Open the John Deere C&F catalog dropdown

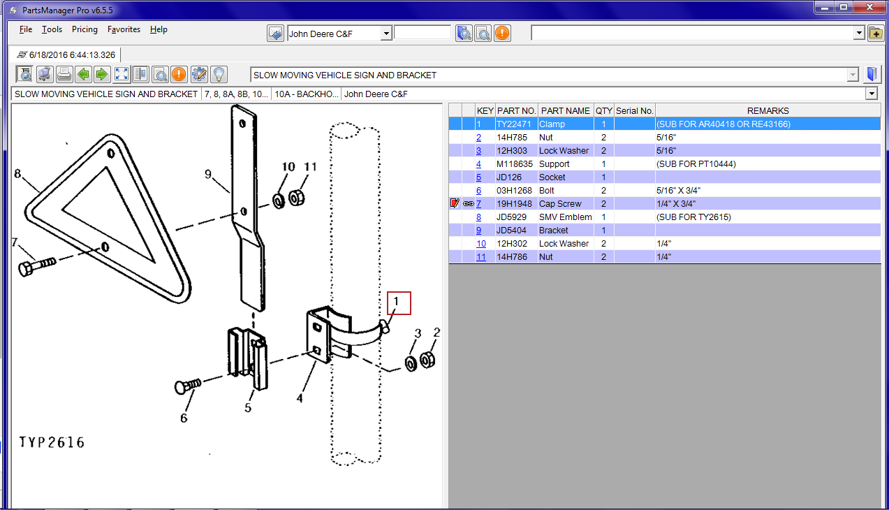point(386,34)
